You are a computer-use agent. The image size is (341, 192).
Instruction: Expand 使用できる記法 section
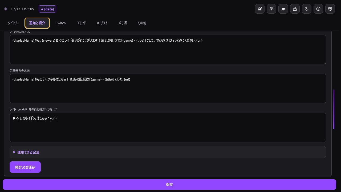coord(168,152)
